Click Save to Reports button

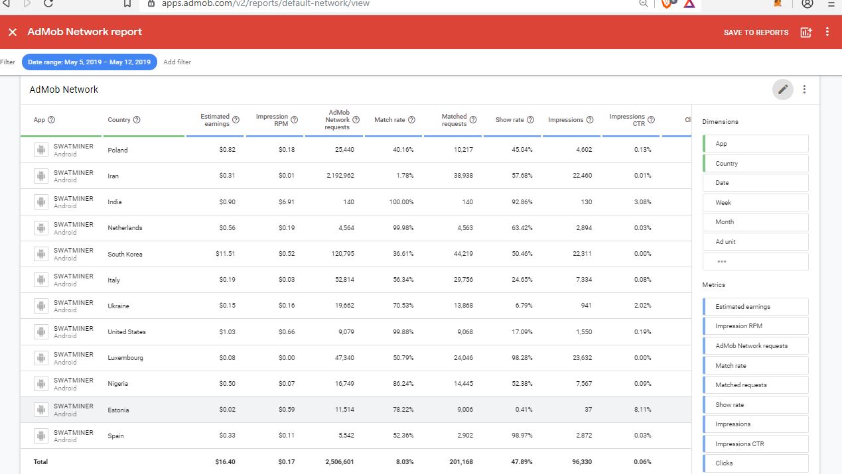point(756,32)
